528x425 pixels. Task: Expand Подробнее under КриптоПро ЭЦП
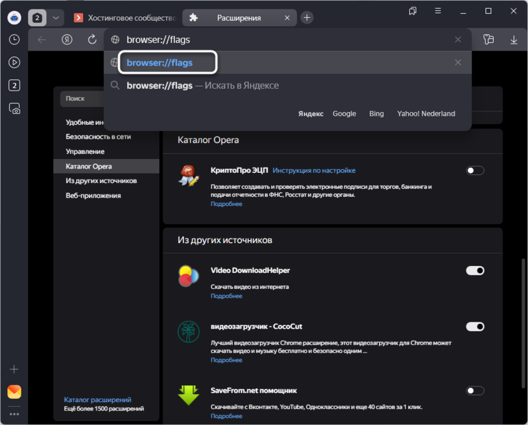tap(227, 204)
